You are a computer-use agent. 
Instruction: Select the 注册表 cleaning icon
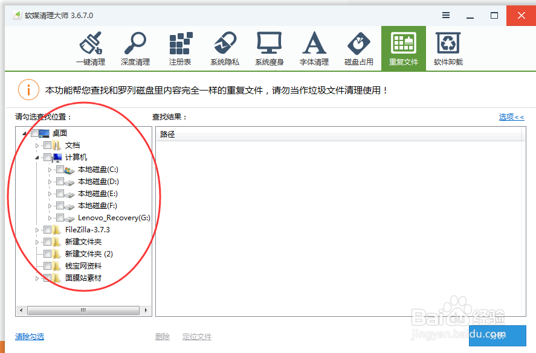click(179, 47)
